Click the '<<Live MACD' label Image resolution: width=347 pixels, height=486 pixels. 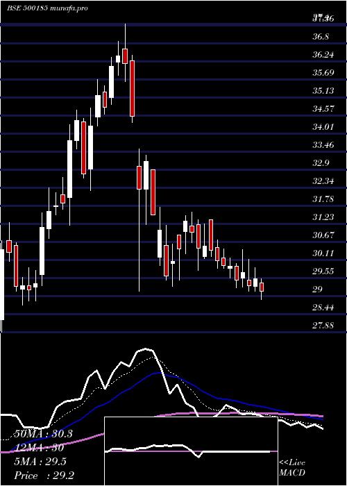point(292,468)
